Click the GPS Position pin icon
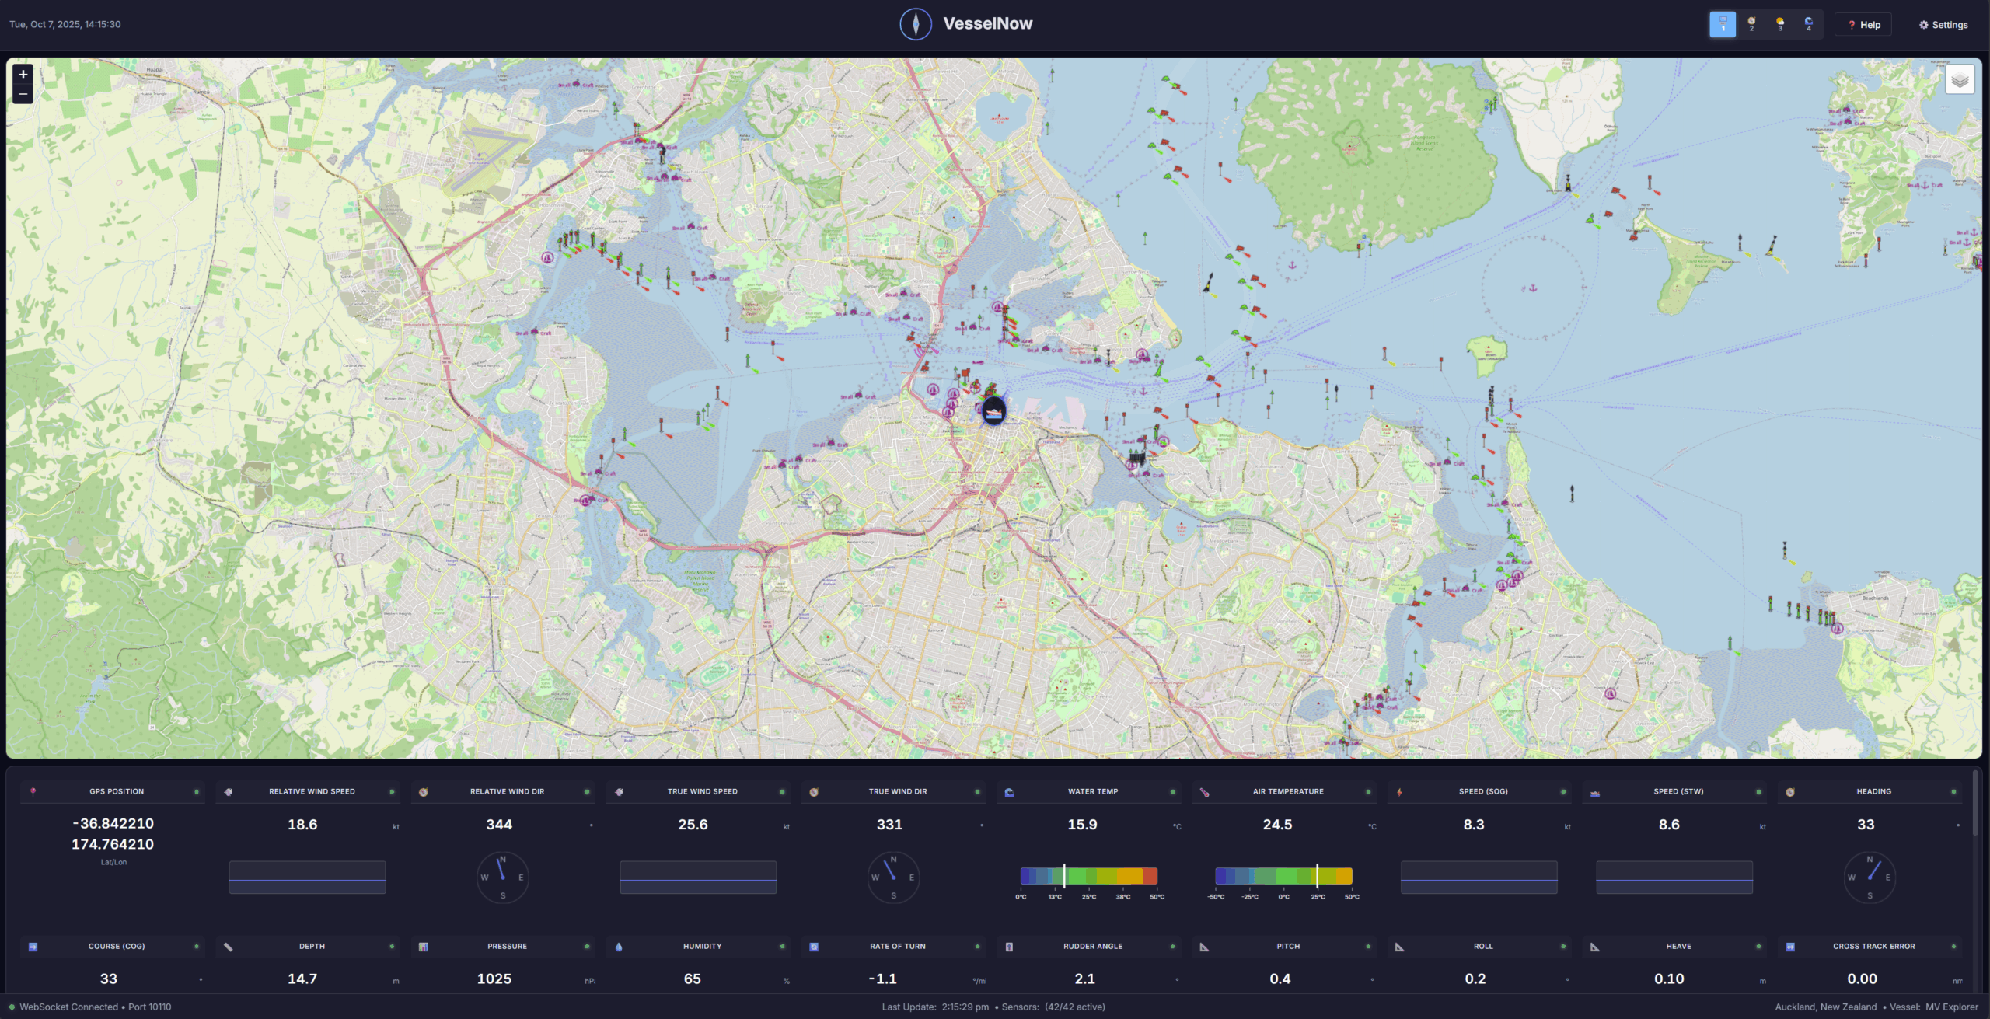The width and height of the screenshot is (1990, 1019). [33, 791]
